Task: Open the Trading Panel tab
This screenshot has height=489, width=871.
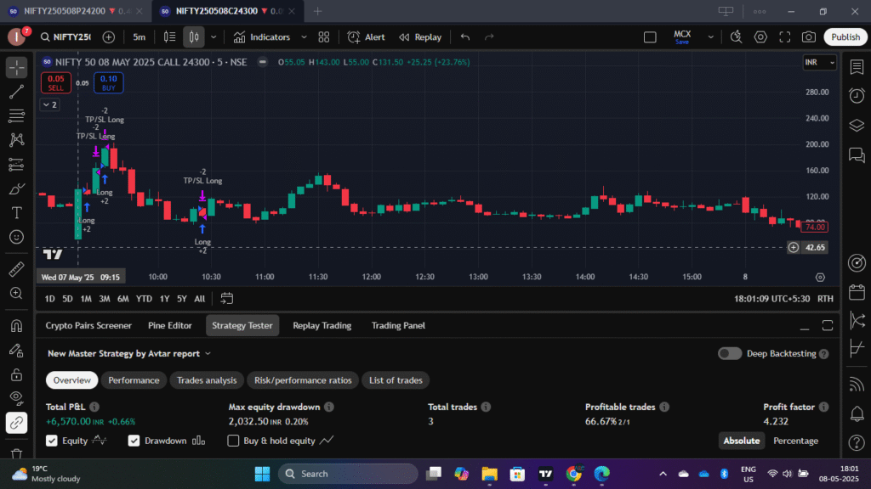Action: point(398,325)
